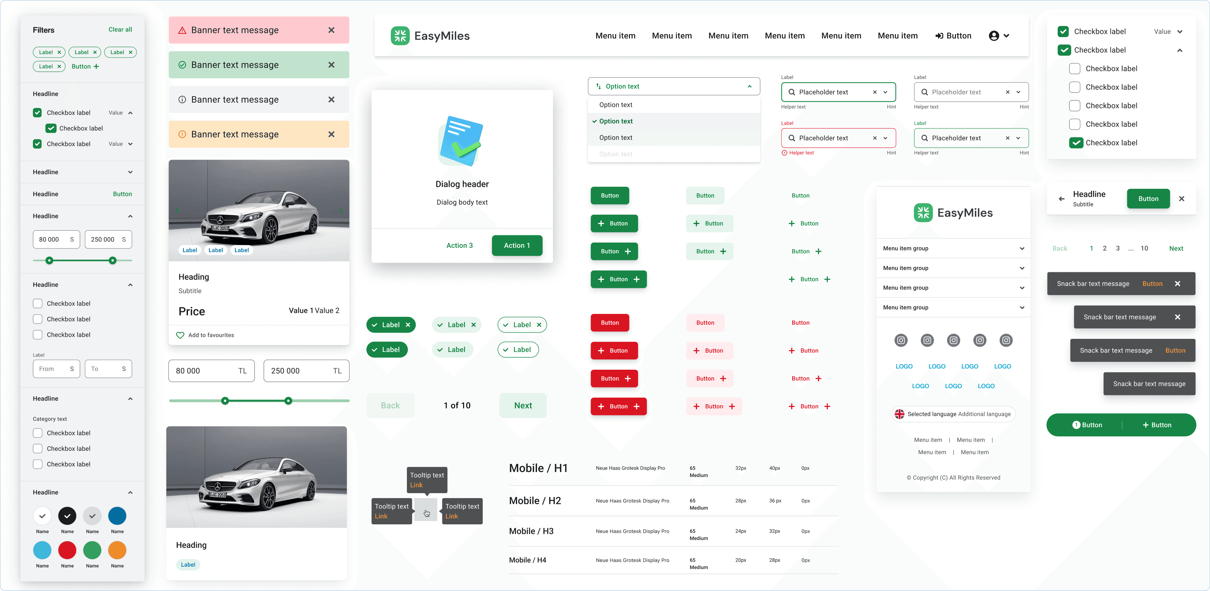Image resolution: width=1210 pixels, height=591 pixels.
Task: Select the red color swatch
Action: (x=67, y=550)
